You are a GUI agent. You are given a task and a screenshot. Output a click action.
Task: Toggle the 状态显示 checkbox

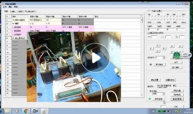click(149, 11)
